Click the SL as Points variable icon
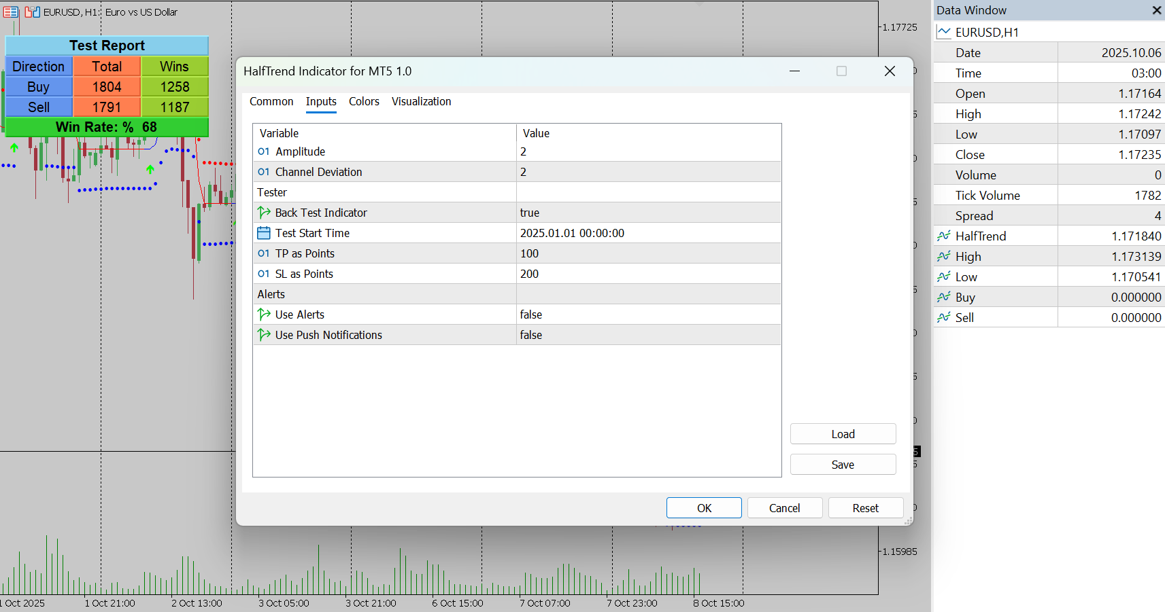The width and height of the screenshot is (1165, 612). click(264, 274)
